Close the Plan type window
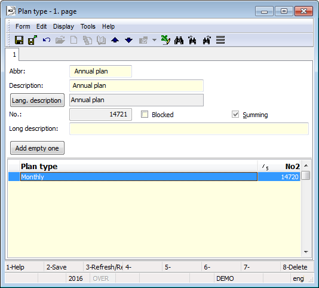 [303, 11]
